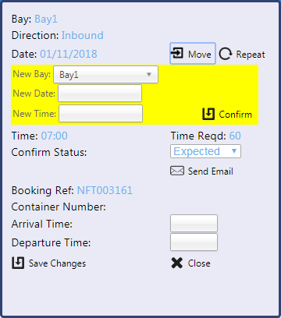Viewport: 281px width, 318px height.
Task: Click the Close X icon
Action: (177, 263)
